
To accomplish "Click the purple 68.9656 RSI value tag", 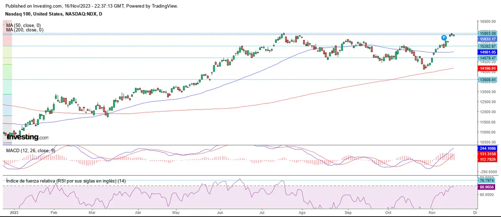I will coord(487,187).
